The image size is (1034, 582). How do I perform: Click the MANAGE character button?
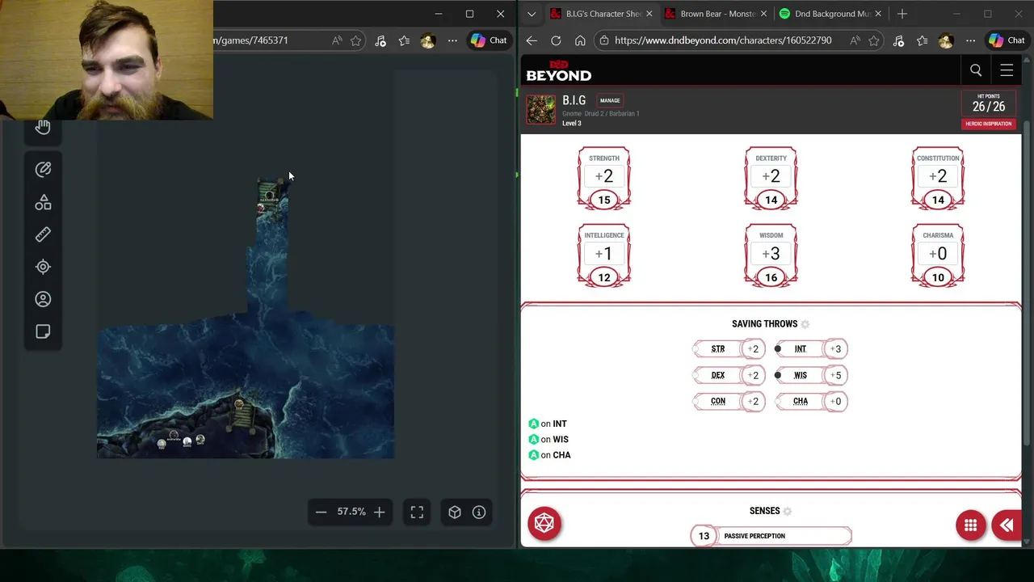pyautogui.click(x=610, y=100)
